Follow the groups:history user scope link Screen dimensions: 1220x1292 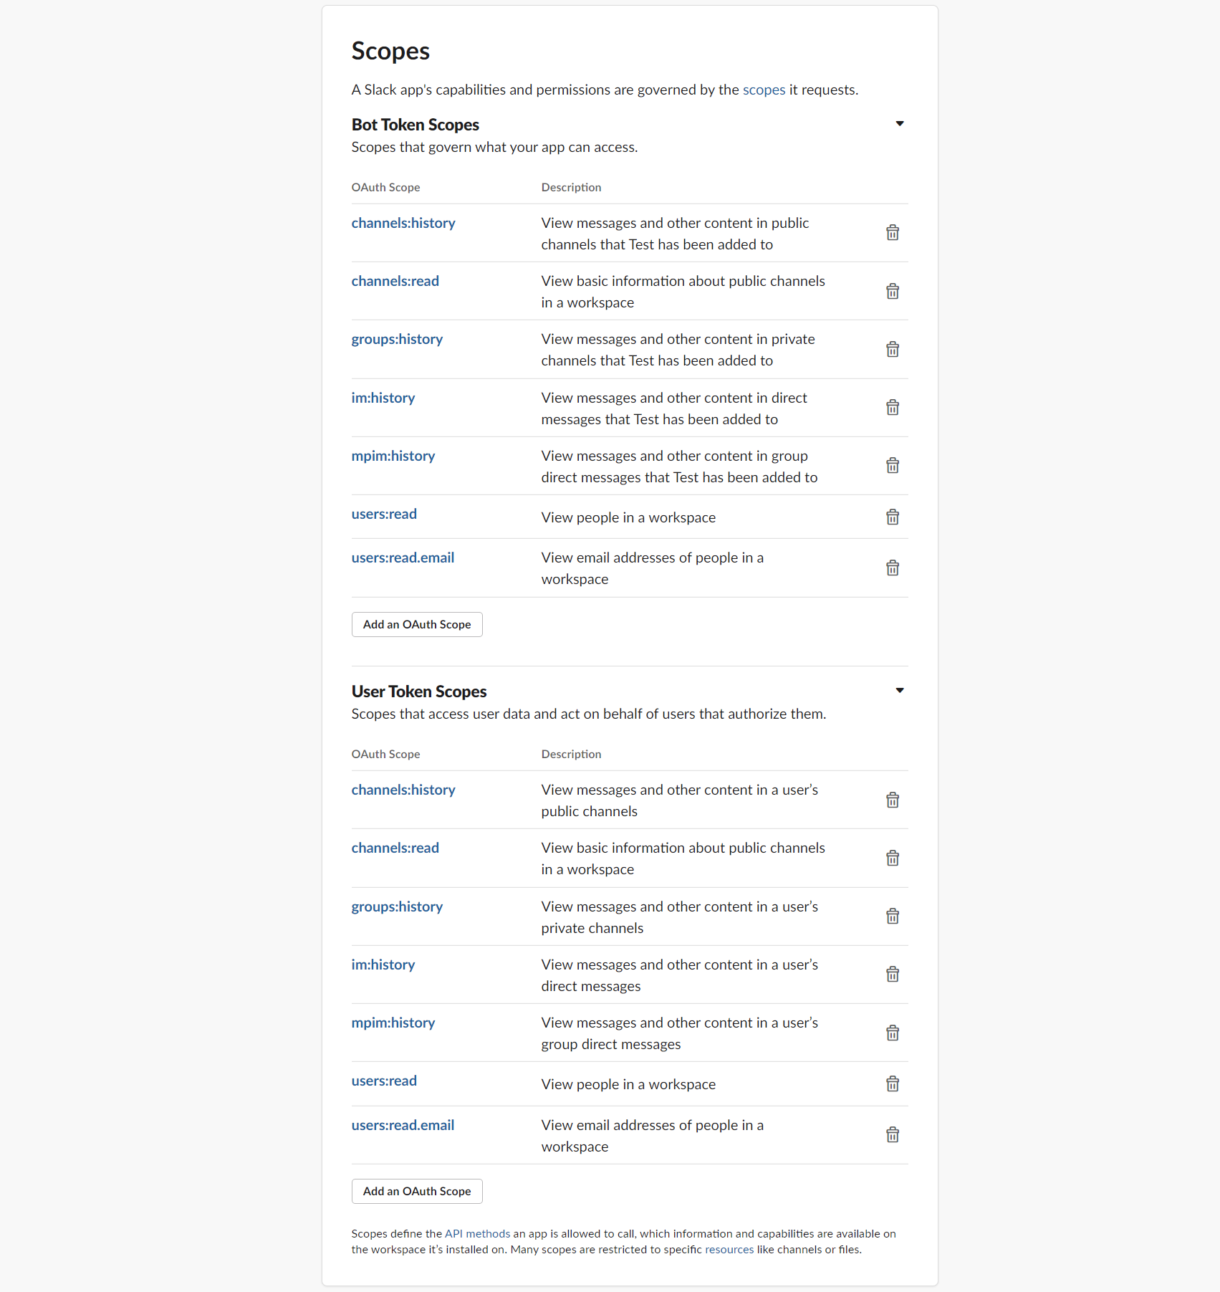tap(397, 906)
